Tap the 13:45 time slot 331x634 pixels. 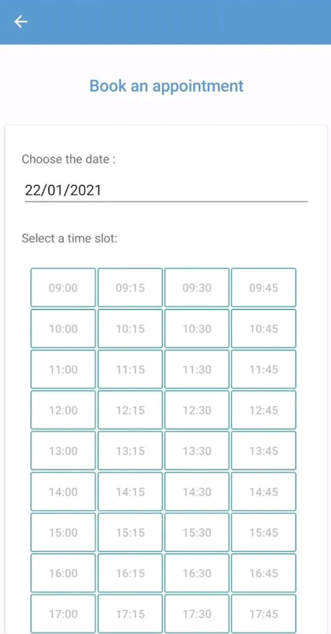(263, 451)
